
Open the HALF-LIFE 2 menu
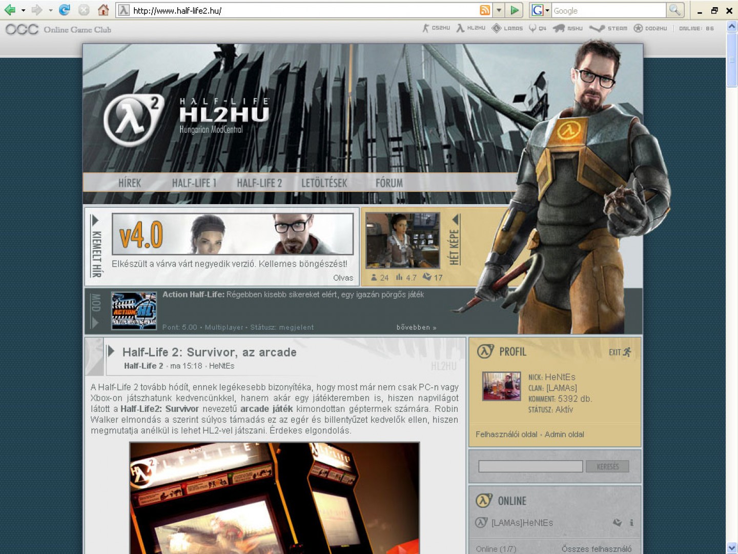point(259,183)
